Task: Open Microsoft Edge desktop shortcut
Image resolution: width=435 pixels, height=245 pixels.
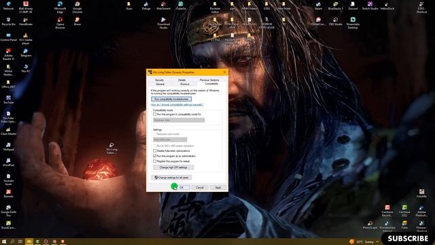Action: tap(60, 7)
